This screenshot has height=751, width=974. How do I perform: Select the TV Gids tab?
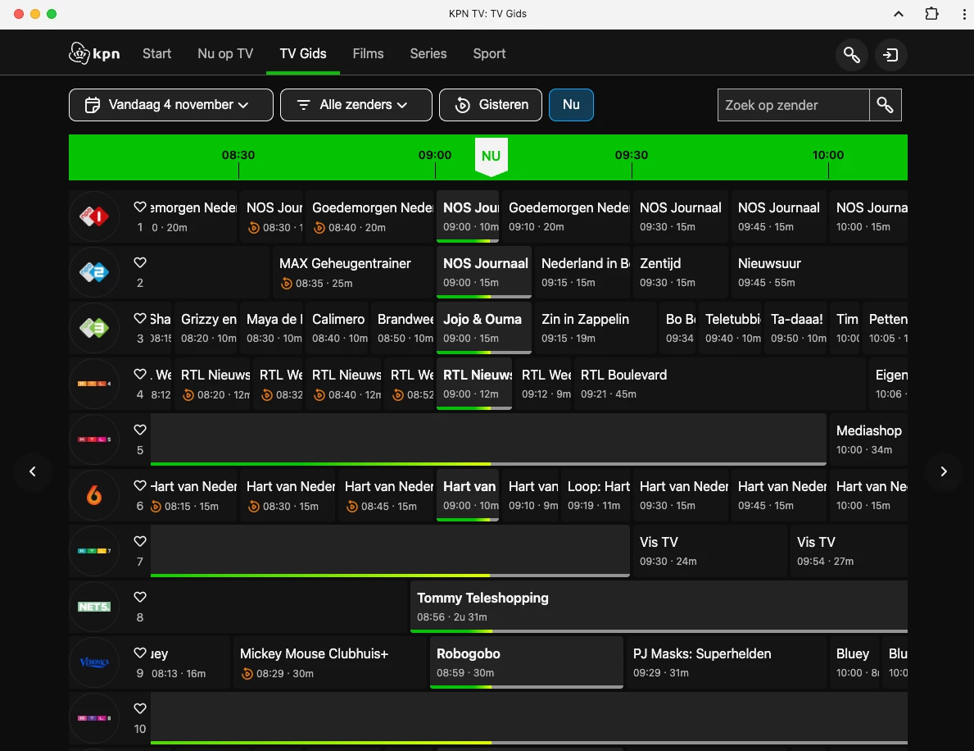(x=303, y=53)
